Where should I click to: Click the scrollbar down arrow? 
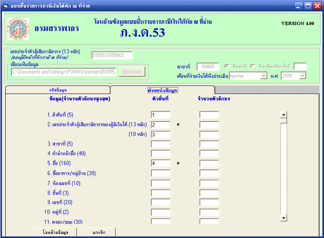click(x=283, y=217)
